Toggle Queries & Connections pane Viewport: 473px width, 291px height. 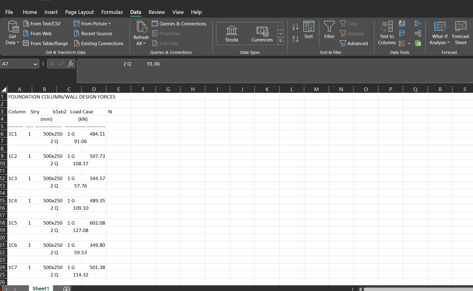(x=179, y=24)
